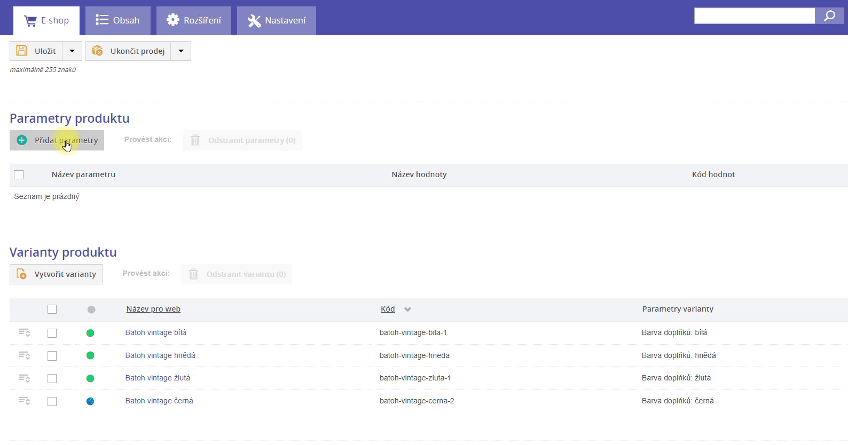Tick the checkbox for Batoh vintage žlutá
This screenshot has width=848, height=445.
(x=52, y=378)
